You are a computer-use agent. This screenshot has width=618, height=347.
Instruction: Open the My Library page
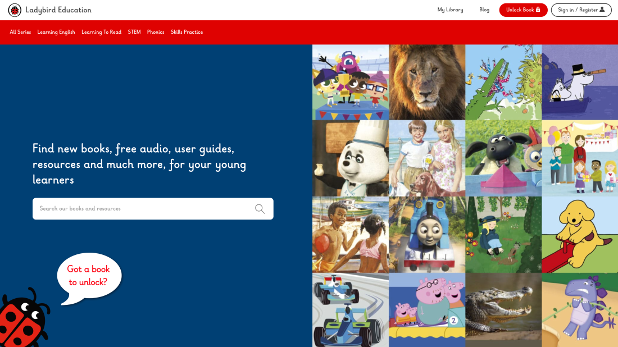pyautogui.click(x=450, y=10)
